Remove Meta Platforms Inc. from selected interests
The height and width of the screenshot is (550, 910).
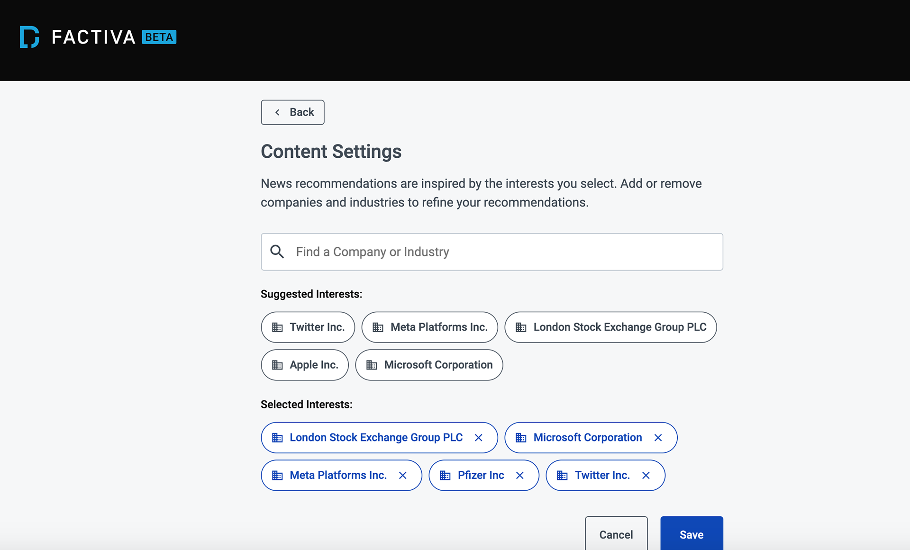(403, 475)
